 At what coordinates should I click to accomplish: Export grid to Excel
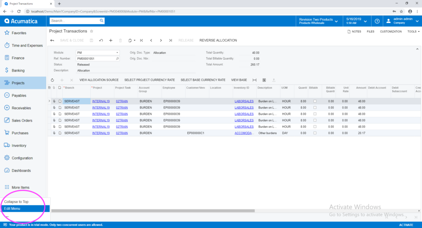pyautogui.click(x=264, y=80)
